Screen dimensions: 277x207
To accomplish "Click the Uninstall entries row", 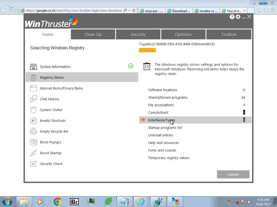I will click(x=195, y=135).
